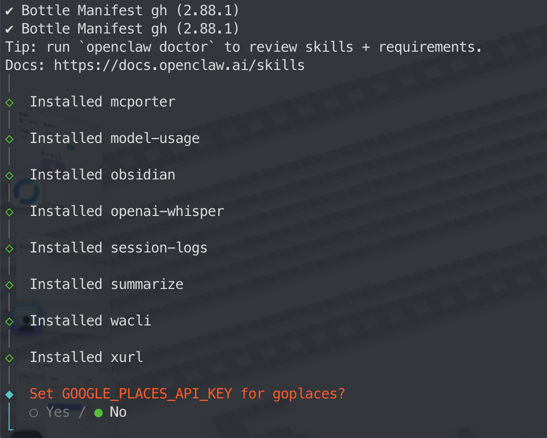Click the diamond marker next to xurl
The width and height of the screenshot is (547, 438).
point(9,358)
